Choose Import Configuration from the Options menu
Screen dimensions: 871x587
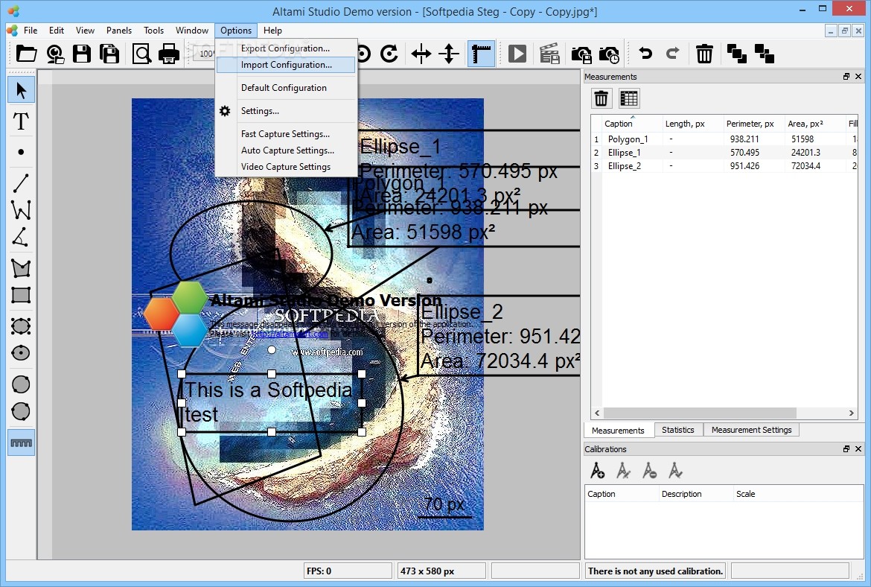pyautogui.click(x=286, y=65)
